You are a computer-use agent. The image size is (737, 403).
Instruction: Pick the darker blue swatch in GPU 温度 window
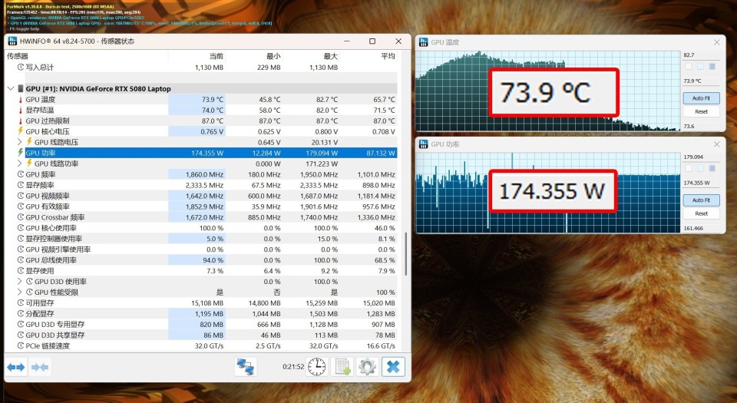click(x=712, y=66)
